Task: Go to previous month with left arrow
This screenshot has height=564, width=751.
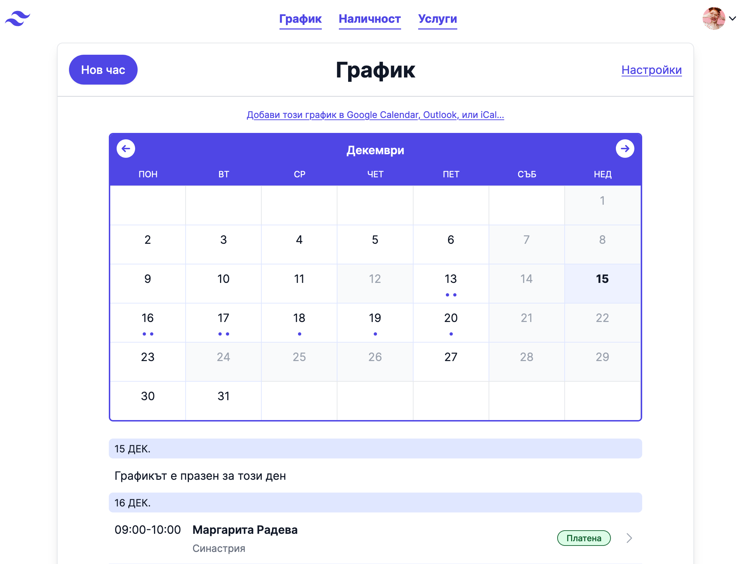Action: coord(126,149)
